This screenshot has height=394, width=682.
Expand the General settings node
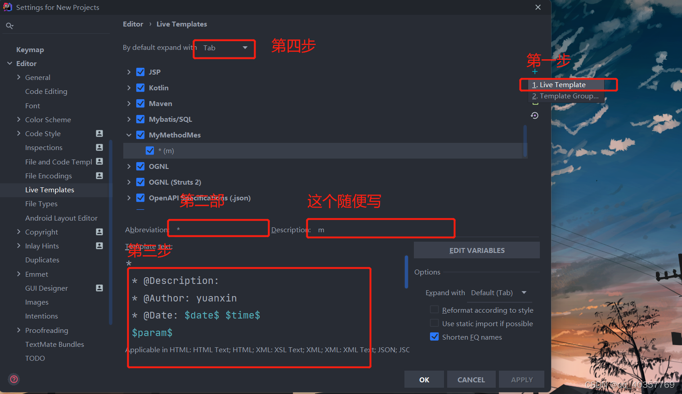(18, 77)
